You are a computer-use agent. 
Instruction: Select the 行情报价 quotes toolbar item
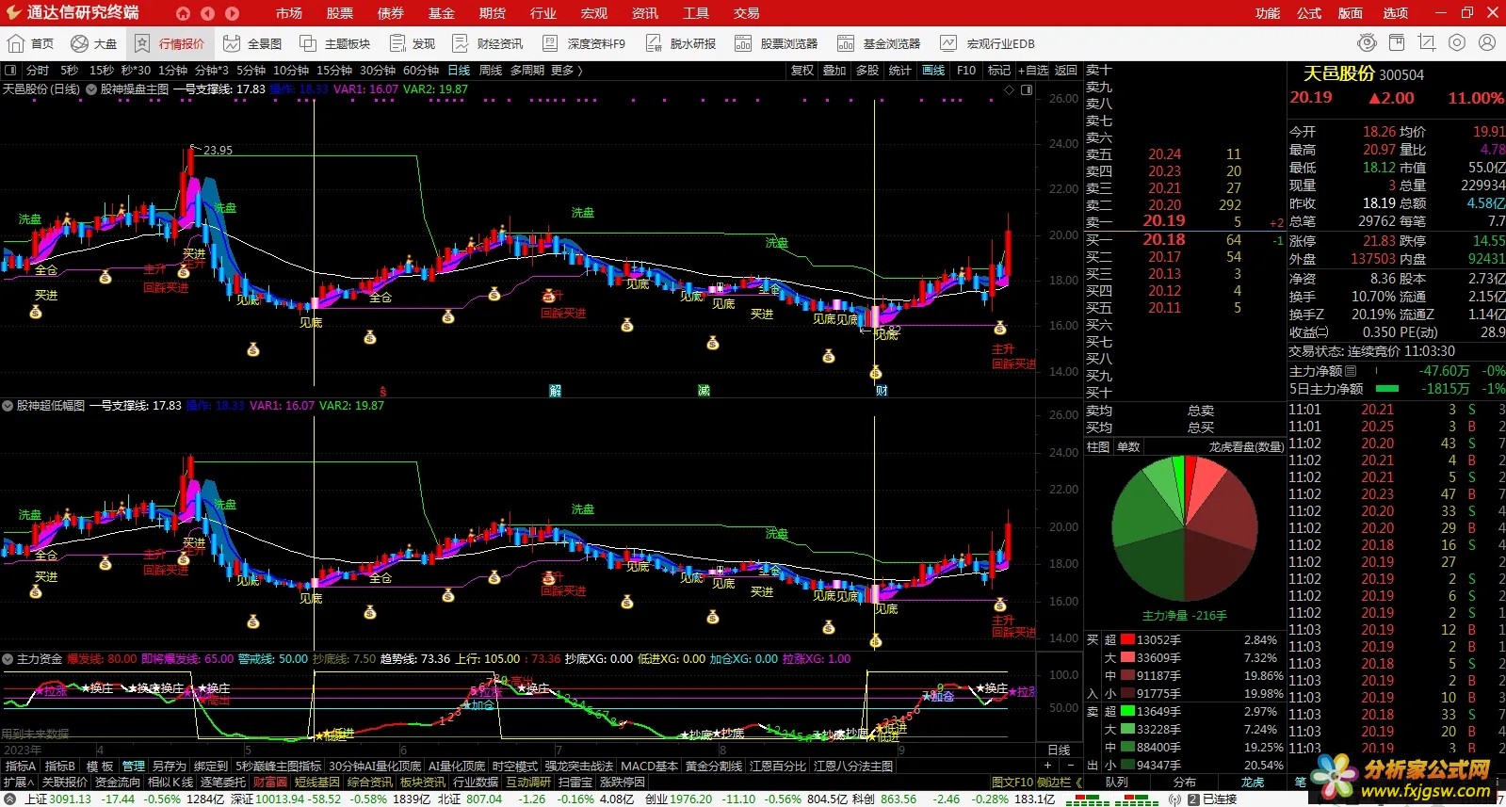[x=170, y=43]
